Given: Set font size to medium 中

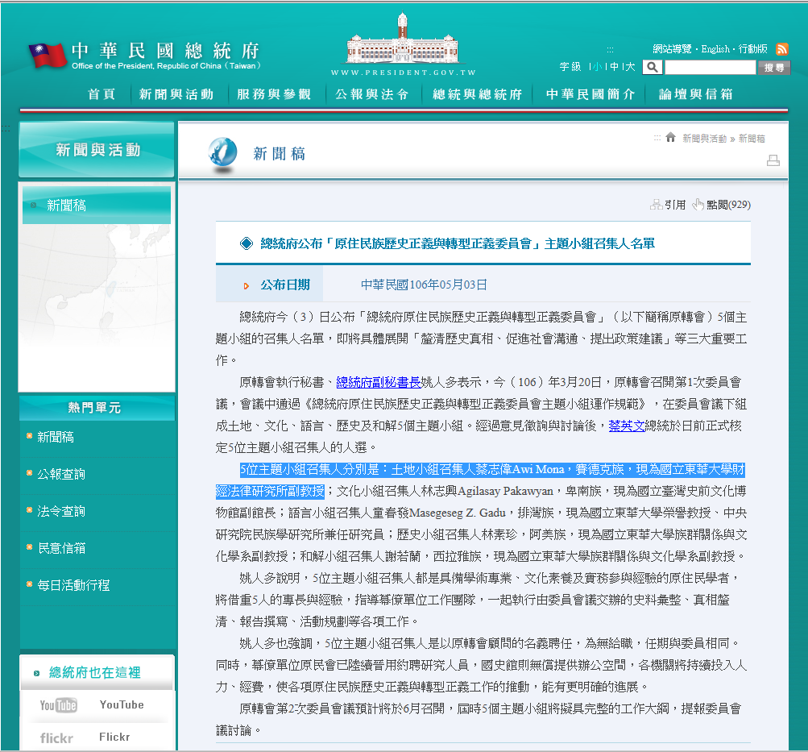Looking at the screenshot, I should 614,66.
